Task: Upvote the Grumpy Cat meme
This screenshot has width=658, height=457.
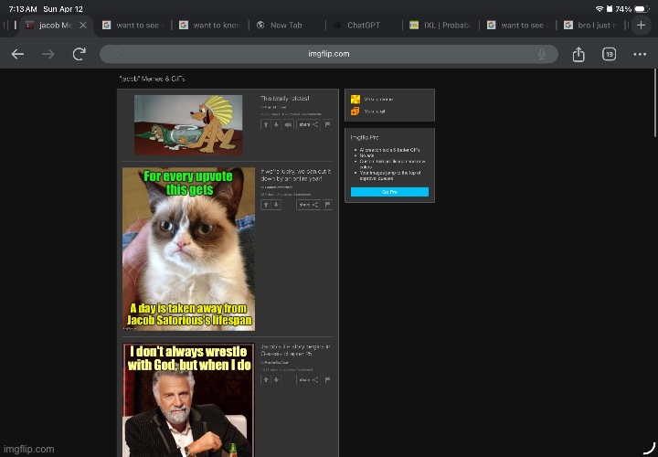Action: point(266,205)
